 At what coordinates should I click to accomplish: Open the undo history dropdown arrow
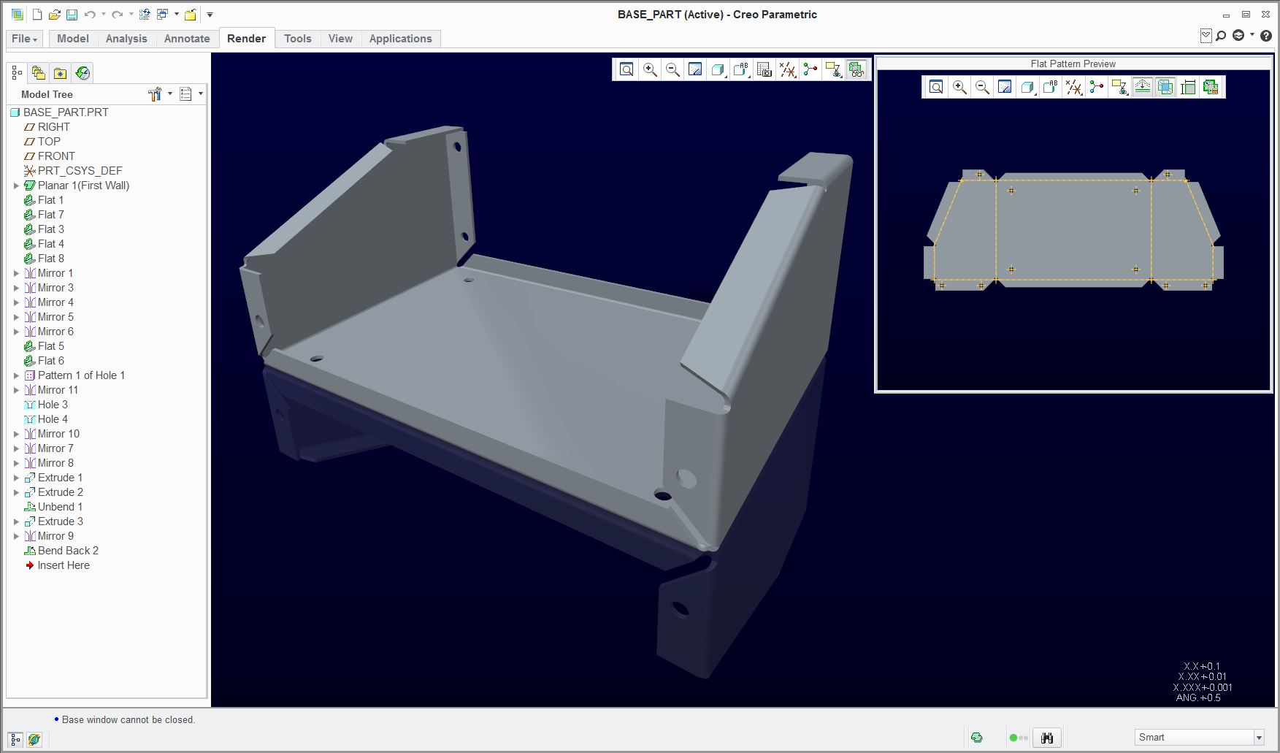pyautogui.click(x=104, y=14)
